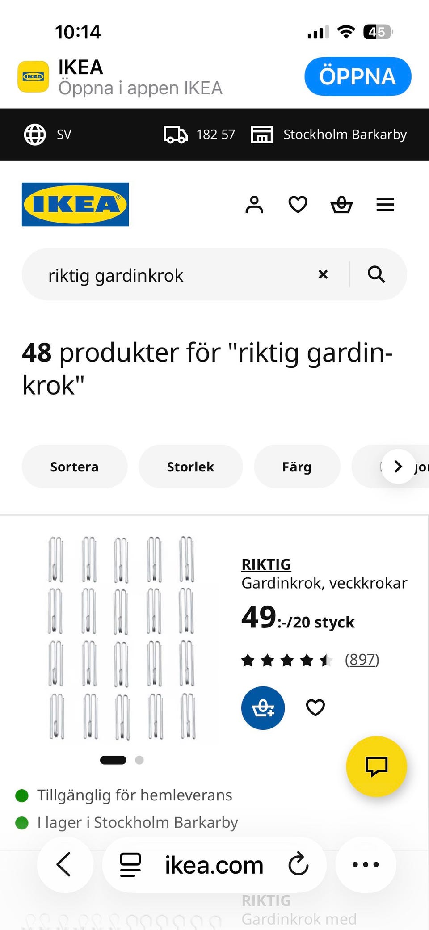This screenshot has height=930, width=429.
Task: Click the IKEA logo
Action: 75,205
